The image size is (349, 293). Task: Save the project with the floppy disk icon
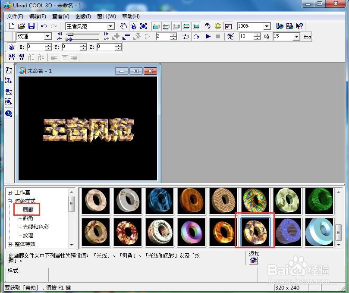click(x=31, y=26)
